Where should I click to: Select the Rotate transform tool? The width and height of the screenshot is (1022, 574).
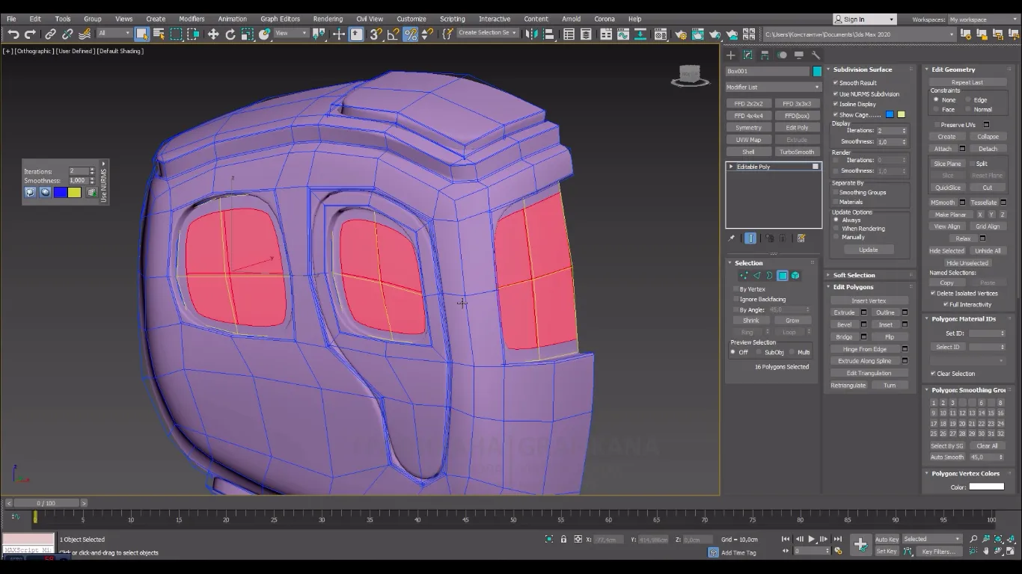pyautogui.click(x=230, y=34)
